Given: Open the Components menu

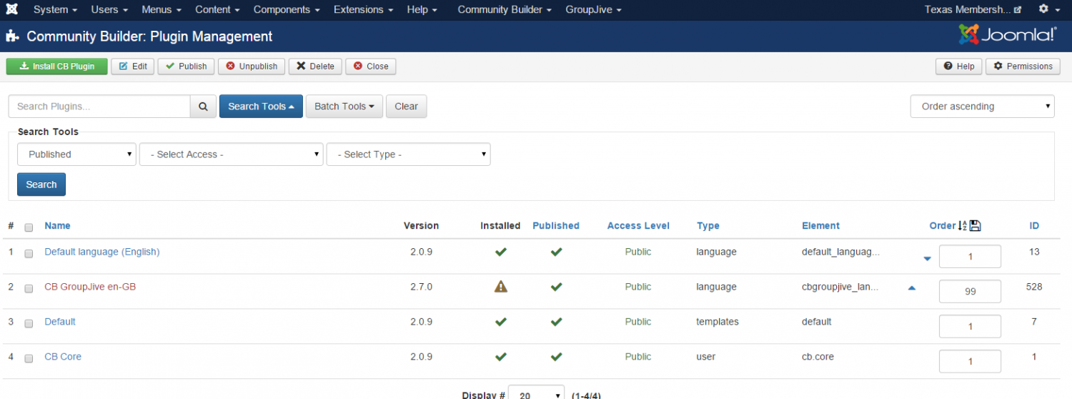Looking at the screenshot, I should [x=287, y=9].
